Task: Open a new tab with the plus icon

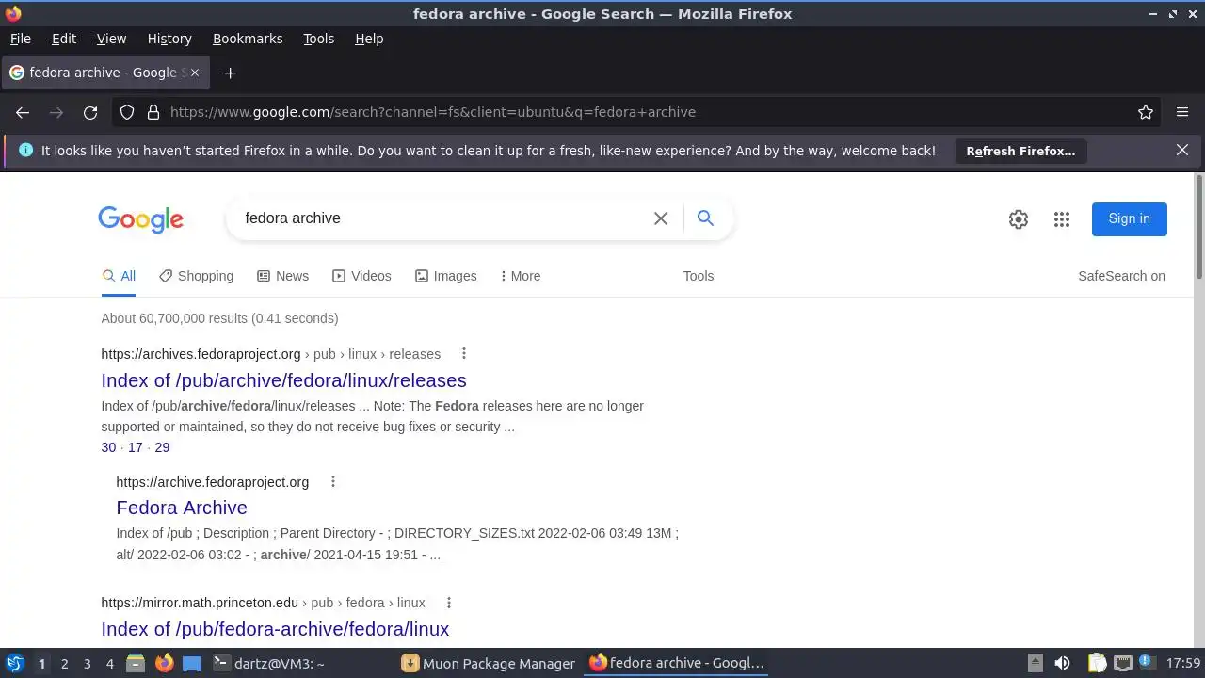Action: [x=230, y=73]
